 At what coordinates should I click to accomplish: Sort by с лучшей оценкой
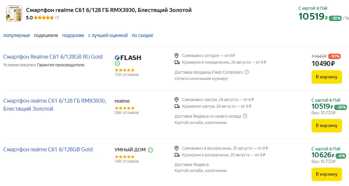pyautogui.click(x=108, y=35)
